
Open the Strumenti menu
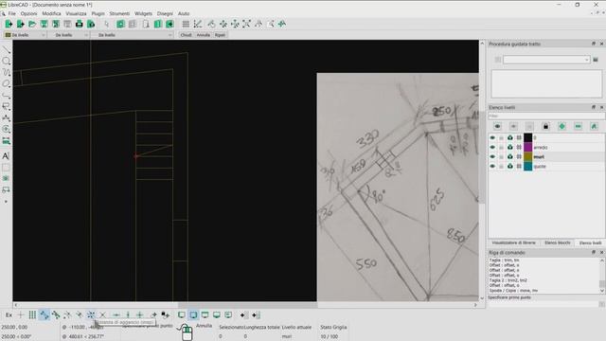(x=119, y=13)
